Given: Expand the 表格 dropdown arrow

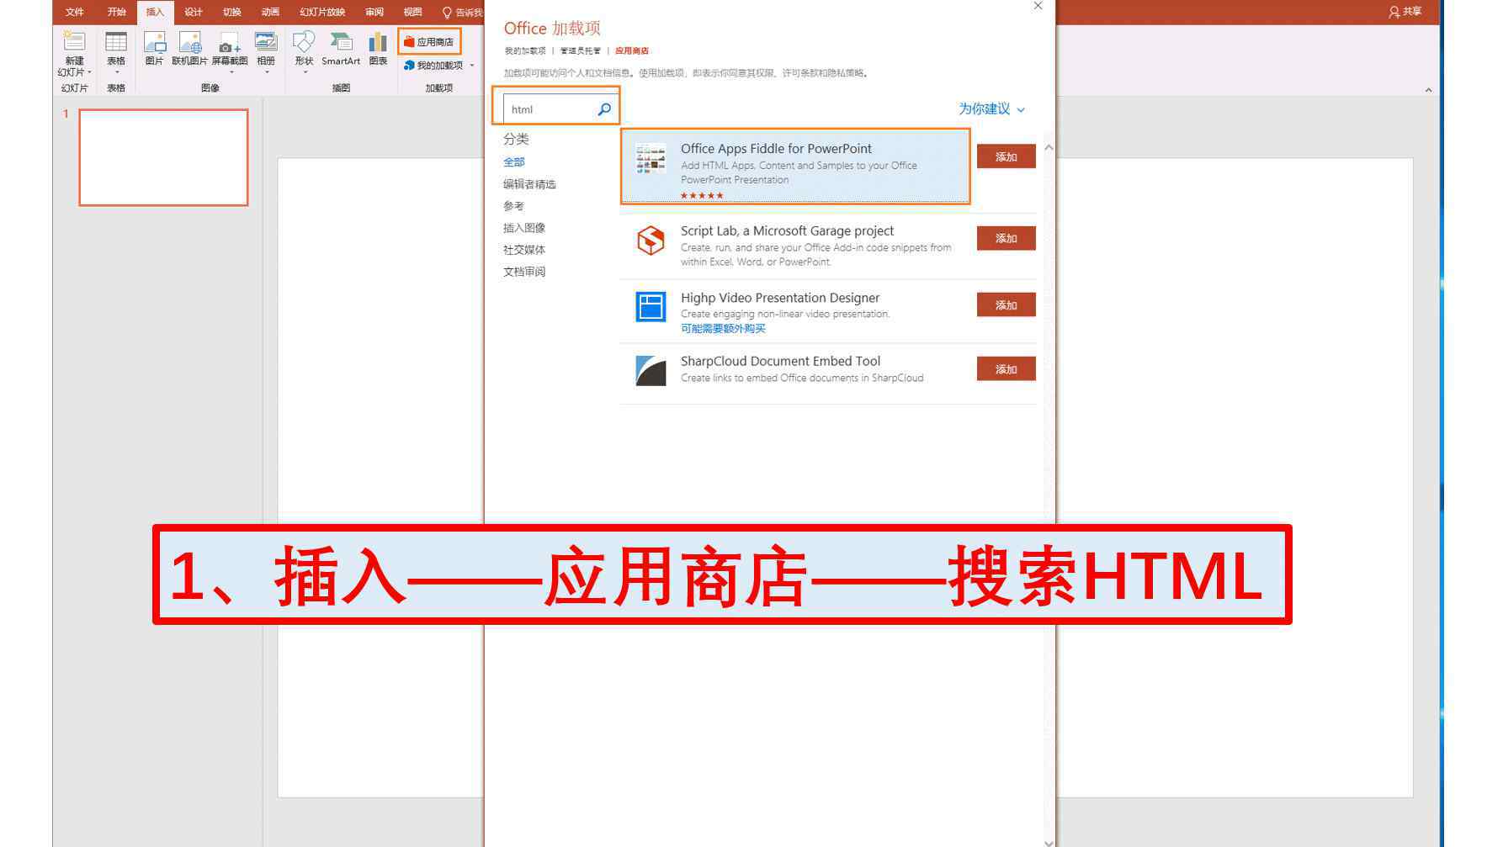Looking at the screenshot, I should click(116, 72).
